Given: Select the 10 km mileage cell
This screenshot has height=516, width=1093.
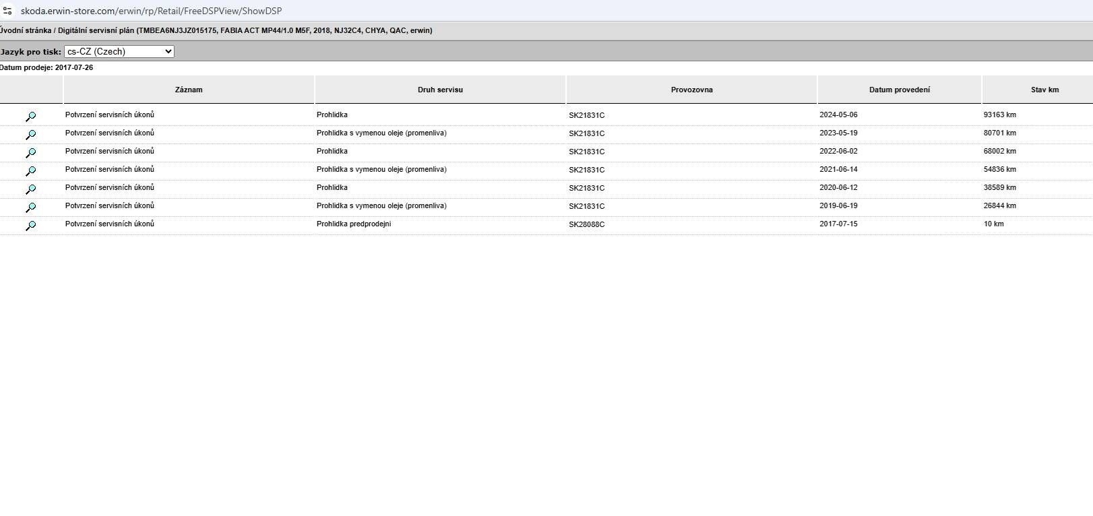Looking at the screenshot, I should click(993, 224).
